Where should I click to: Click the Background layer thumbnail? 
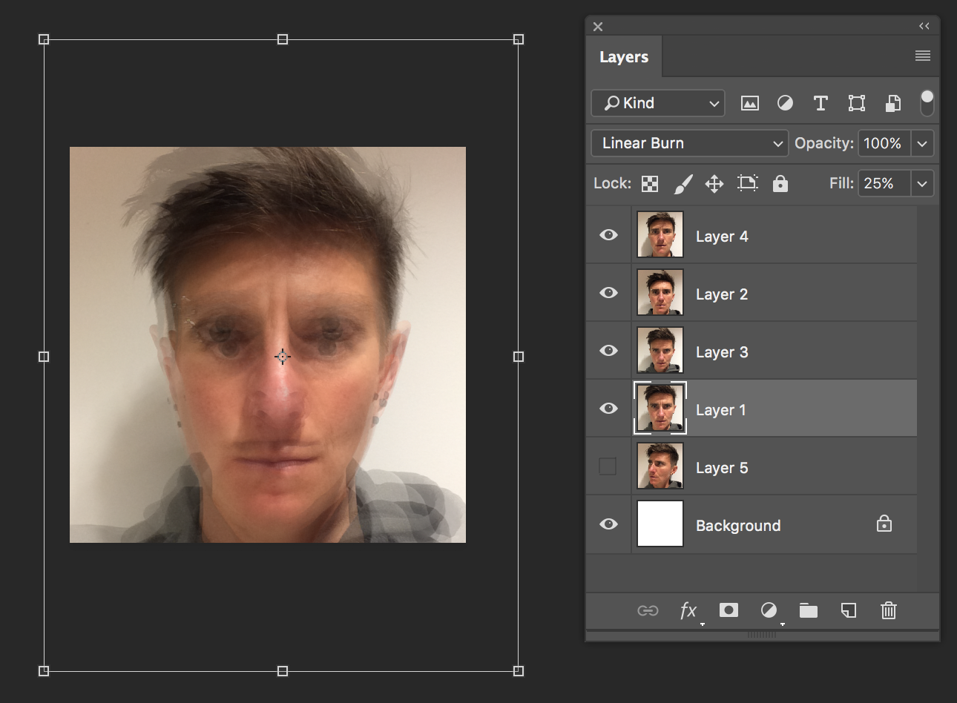point(660,524)
